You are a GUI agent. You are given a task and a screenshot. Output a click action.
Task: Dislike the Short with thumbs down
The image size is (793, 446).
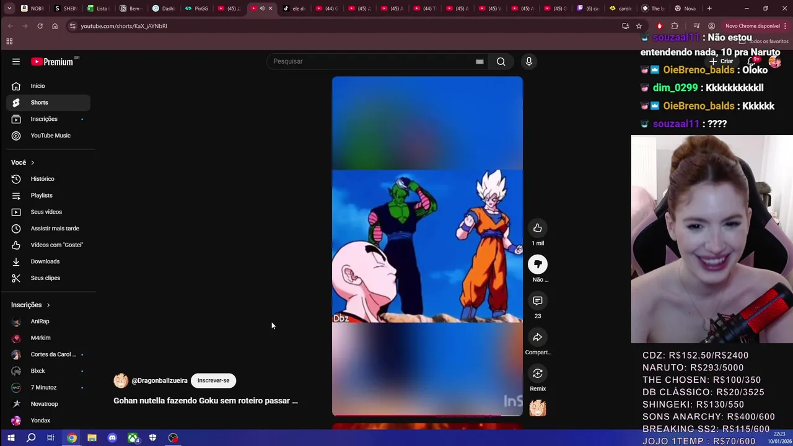click(538, 265)
